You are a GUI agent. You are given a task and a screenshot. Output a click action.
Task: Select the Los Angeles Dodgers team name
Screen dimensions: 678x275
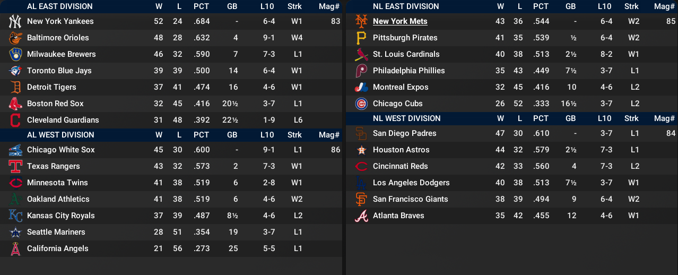point(411,183)
